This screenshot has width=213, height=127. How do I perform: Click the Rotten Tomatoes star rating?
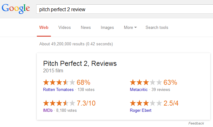pos(59,83)
